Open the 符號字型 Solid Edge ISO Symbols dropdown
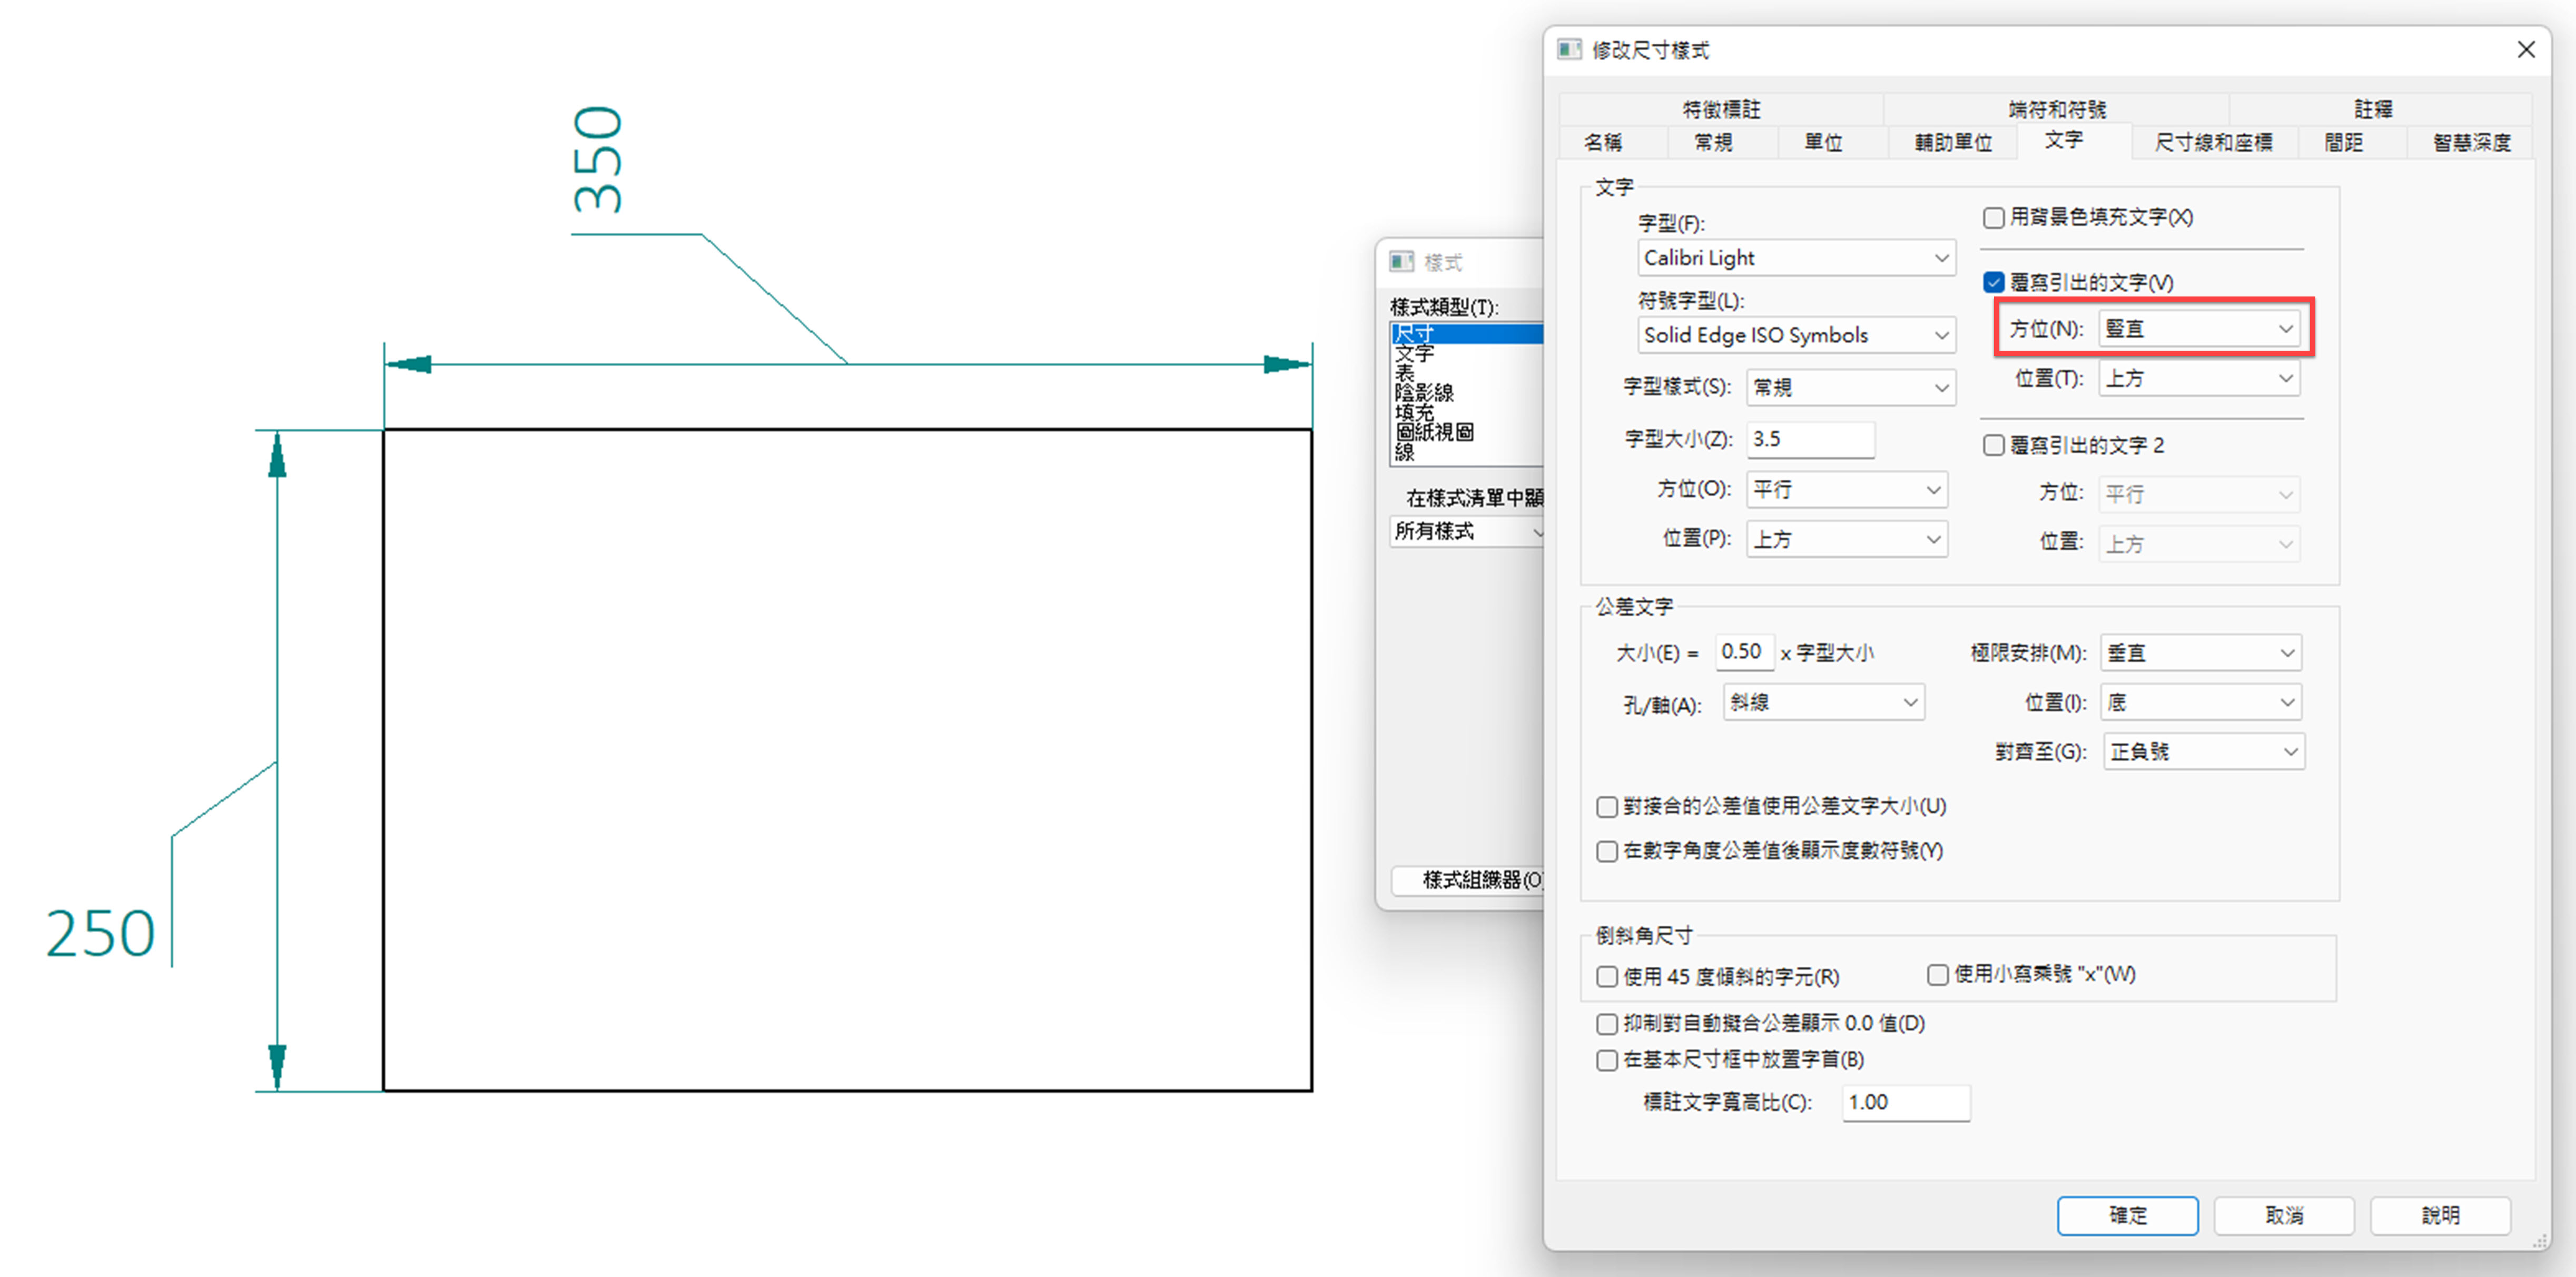This screenshot has width=2576, height=1277. [x=1796, y=335]
